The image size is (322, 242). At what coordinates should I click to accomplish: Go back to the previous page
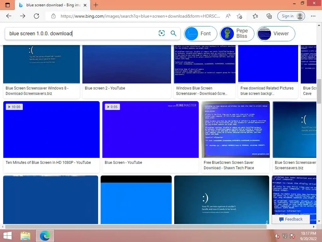pos(8,16)
